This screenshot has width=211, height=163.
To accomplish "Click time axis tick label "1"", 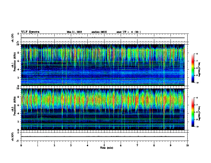I will 38,145.
